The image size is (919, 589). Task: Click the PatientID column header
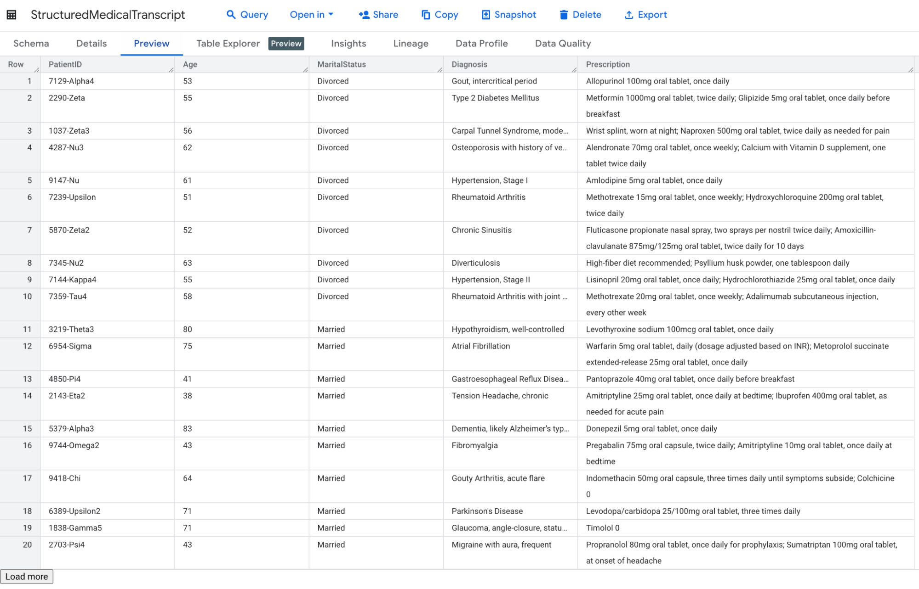(108, 65)
